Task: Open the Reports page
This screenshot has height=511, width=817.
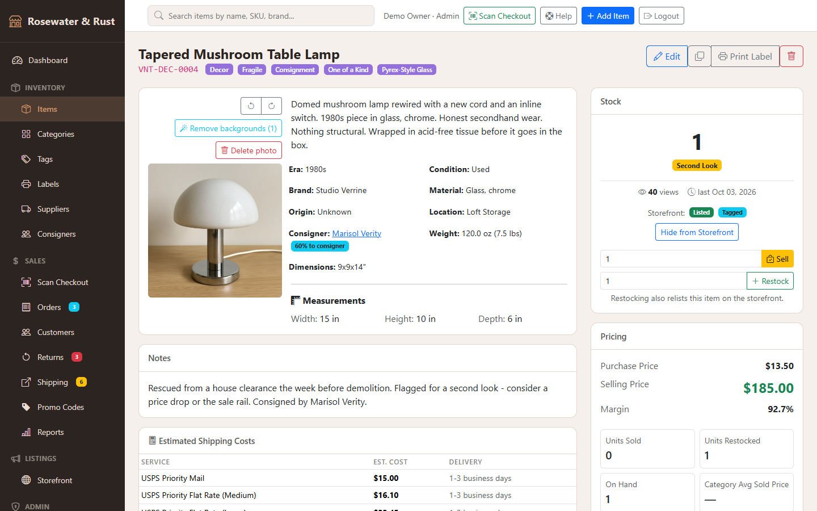Action: 62,432
